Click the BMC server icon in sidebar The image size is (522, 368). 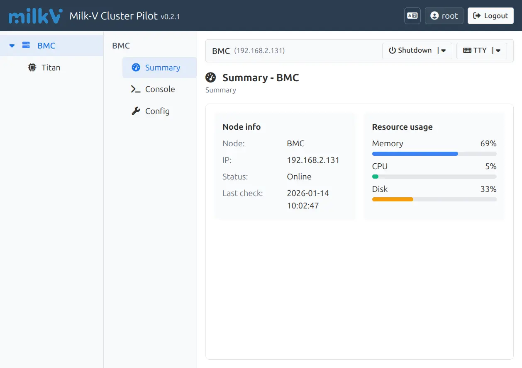point(26,46)
